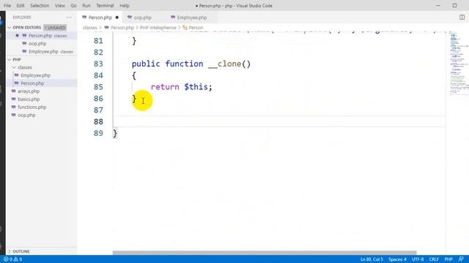
Task: Click the public keyword on line 83
Action: pyautogui.click(x=146, y=64)
